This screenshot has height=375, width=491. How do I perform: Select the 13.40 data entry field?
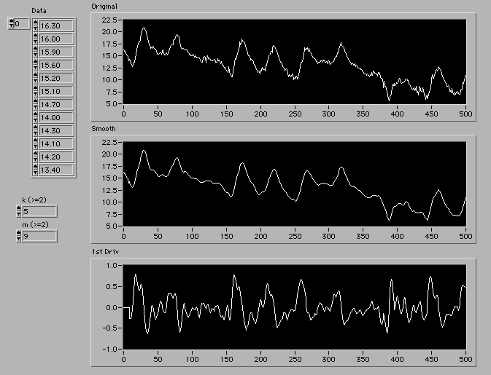tap(55, 170)
